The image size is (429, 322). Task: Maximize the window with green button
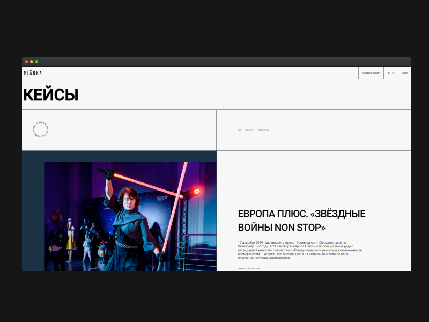click(36, 62)
